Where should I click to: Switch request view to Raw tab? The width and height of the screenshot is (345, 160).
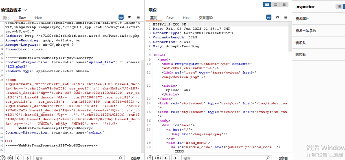coord(22,18)
